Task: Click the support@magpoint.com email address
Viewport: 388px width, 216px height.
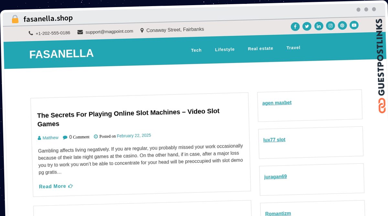Action: click(109, 32)
